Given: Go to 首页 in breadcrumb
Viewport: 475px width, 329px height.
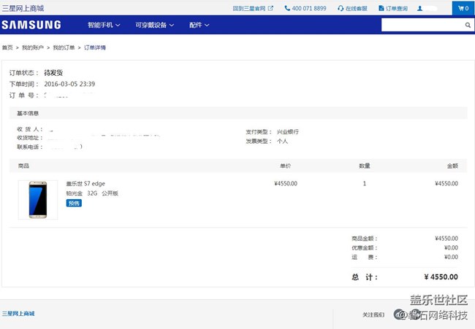Looking at the screenshot, I should click(x=7, y=47).
